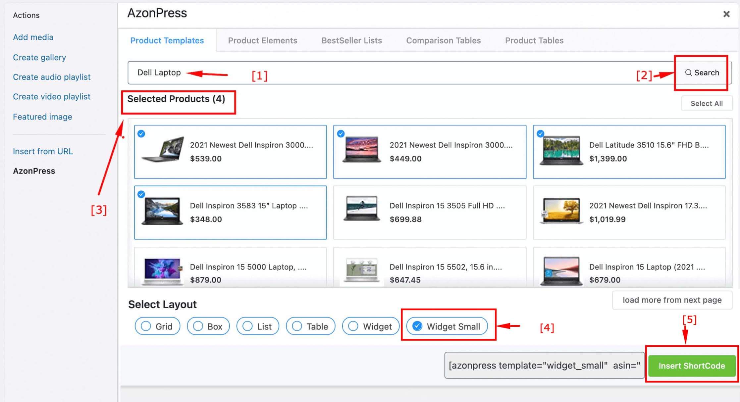Click the Search button
Viewport: 740px width, 402px height.
pyautogui.click(x=702, y=73)
